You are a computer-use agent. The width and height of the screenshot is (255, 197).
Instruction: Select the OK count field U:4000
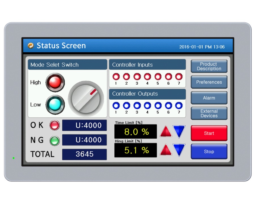point(84,125)
